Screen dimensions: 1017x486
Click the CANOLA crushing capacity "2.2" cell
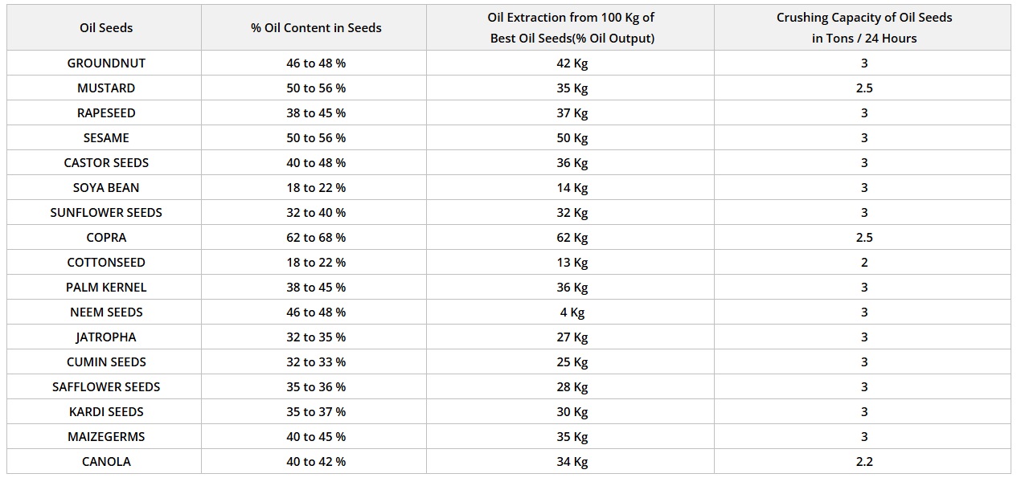point(864,462)
